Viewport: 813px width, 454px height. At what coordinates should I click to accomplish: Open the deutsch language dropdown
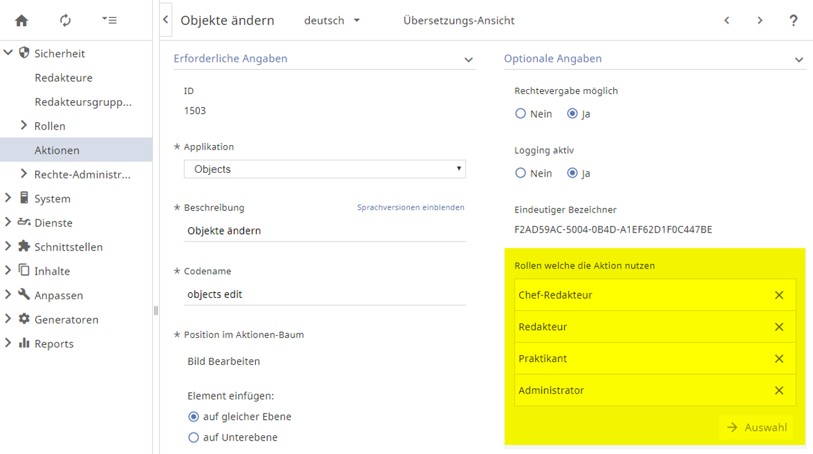(x=332, y=21)
